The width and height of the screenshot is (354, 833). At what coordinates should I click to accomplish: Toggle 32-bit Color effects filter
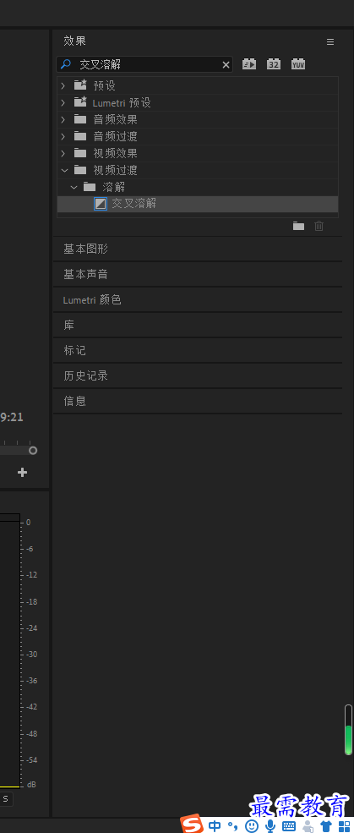point(274,64)
